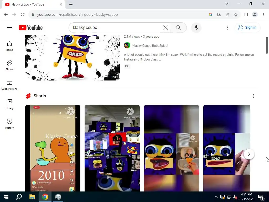Open the Klasky Csupo 2010 short

click(x=53, y=148)
